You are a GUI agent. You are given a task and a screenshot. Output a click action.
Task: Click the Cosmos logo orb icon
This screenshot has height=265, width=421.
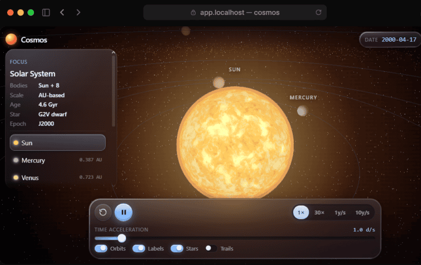pyautogui.click(x=11, y=40)
